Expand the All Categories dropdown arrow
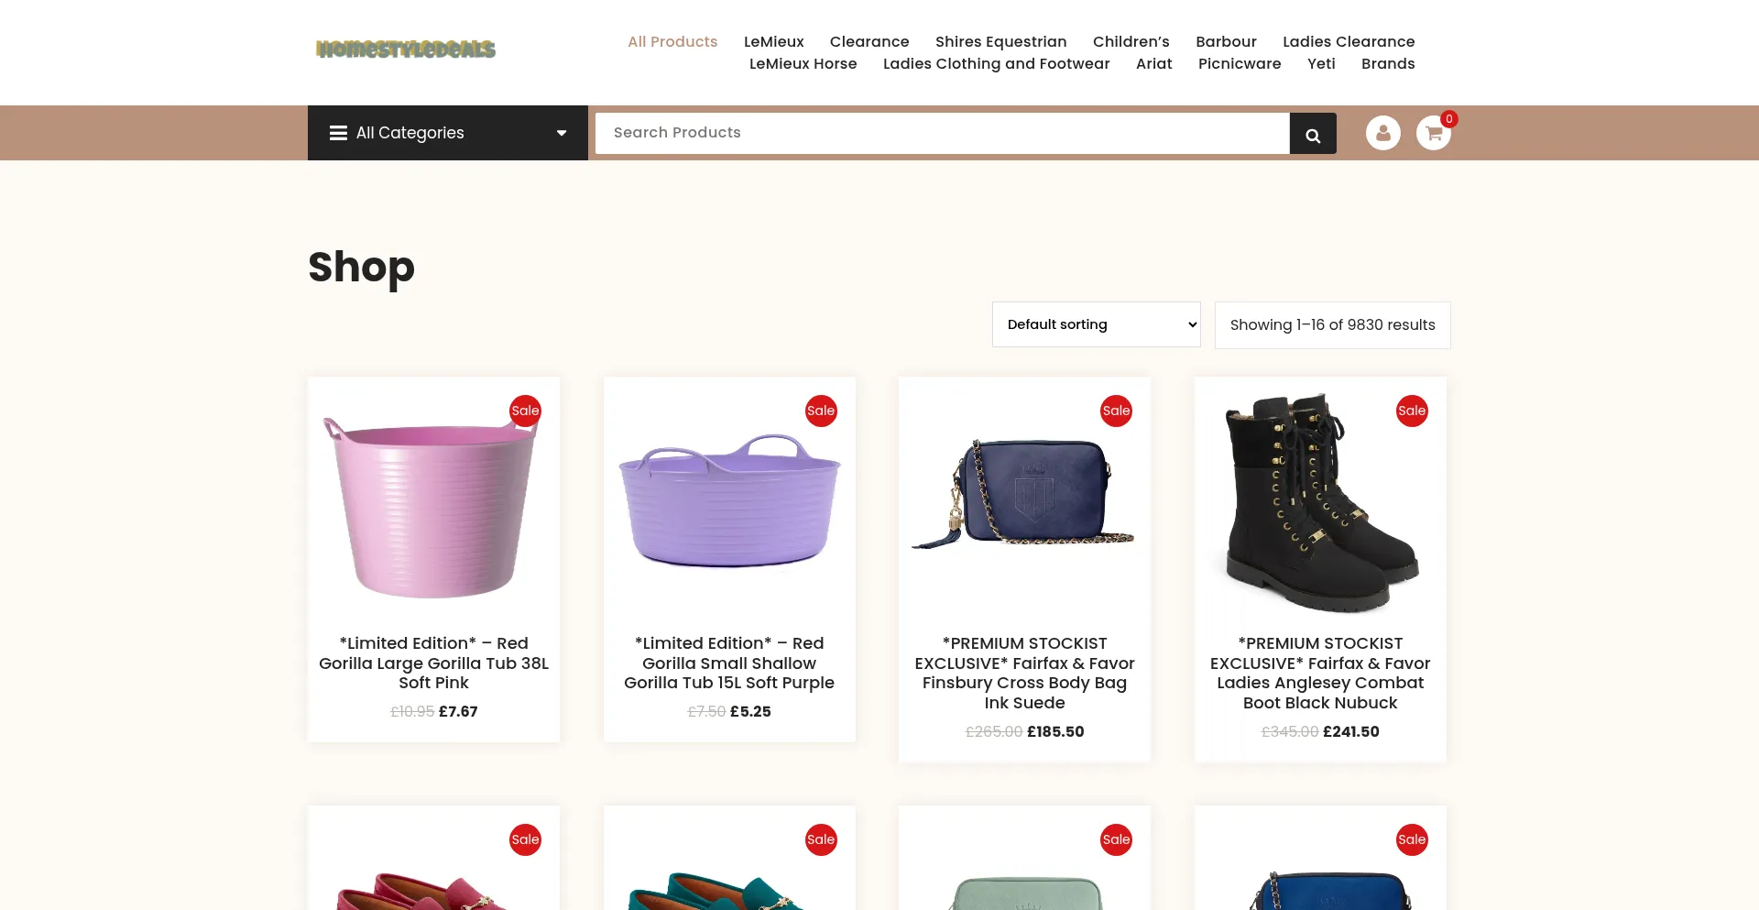1759x910 pixels. [x=562, y=133]
